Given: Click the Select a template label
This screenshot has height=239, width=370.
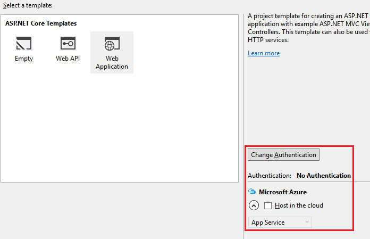Looking at the screenshot, I should click(28, 5).
